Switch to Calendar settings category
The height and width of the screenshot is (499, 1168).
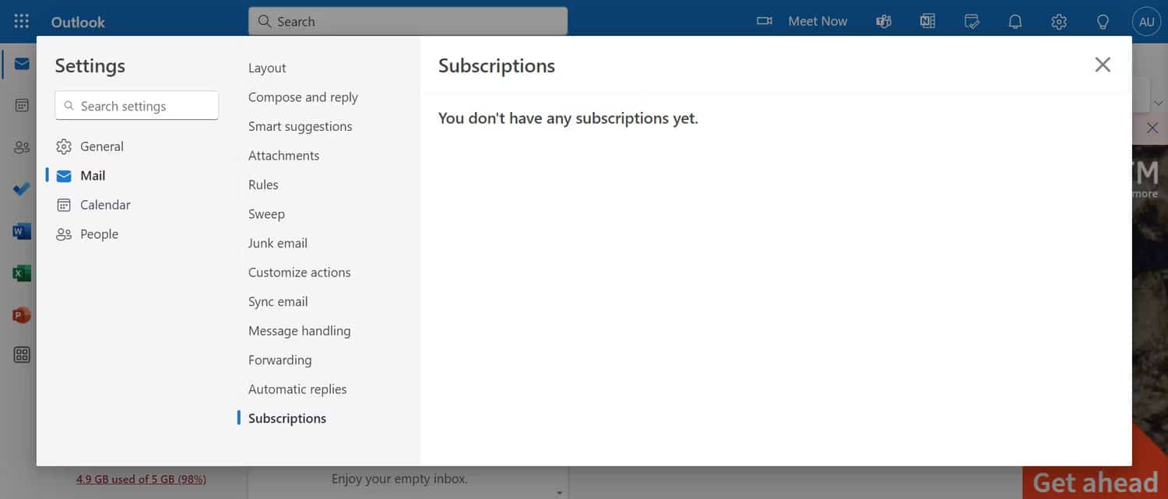pos(105,205)
